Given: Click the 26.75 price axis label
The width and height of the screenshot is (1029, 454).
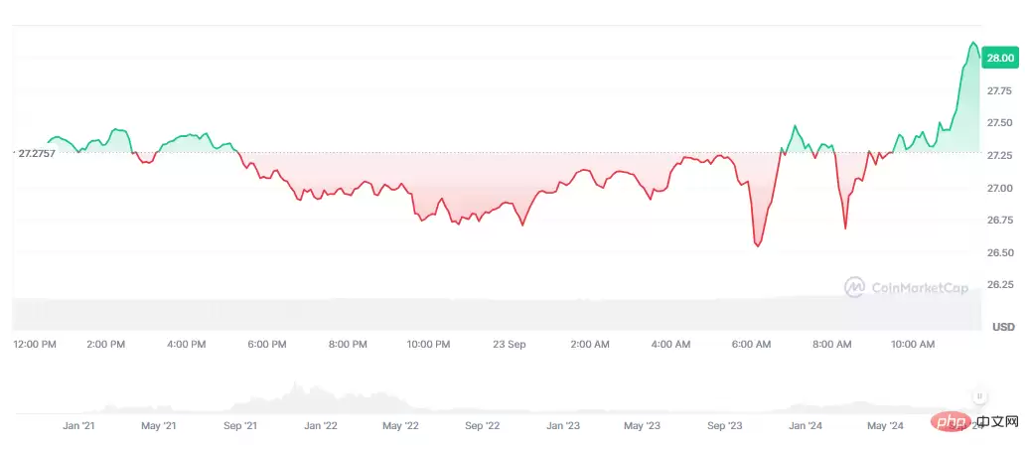Looking at the screenshot, I should tap(998, 220).
